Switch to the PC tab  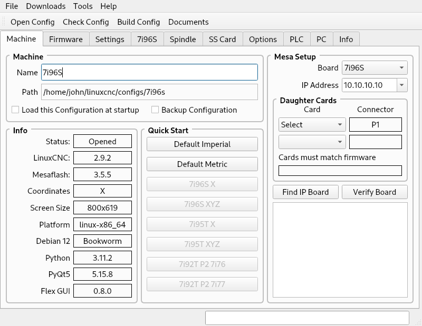pos(321,39)
